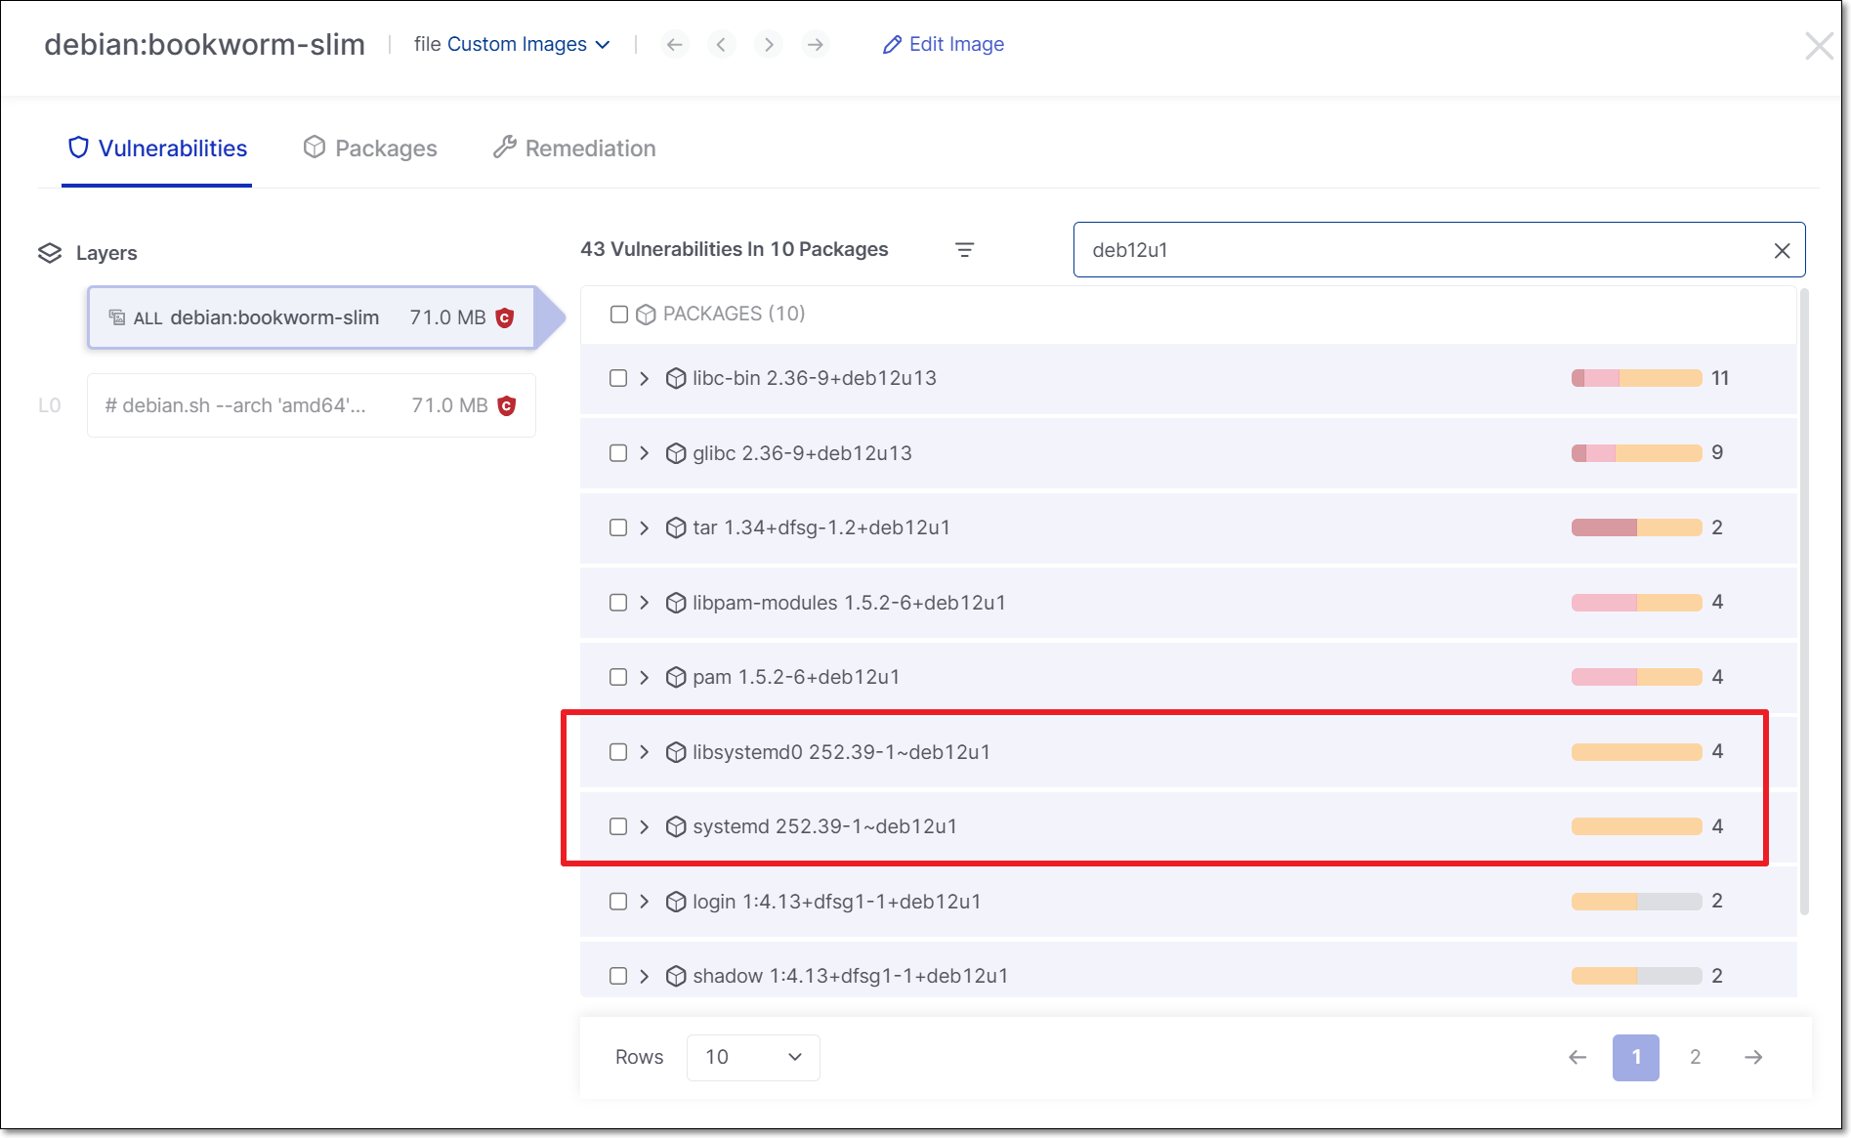Image resolution: width=1851 pixels, height=1138 pixels.
Task: Click the pencil Edit Image icon
Action: tap(891, 45)
